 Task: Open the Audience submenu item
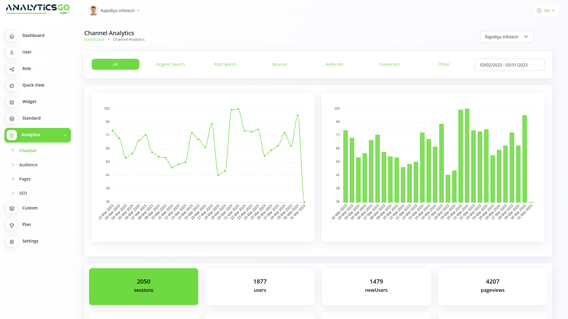(28, 165)
